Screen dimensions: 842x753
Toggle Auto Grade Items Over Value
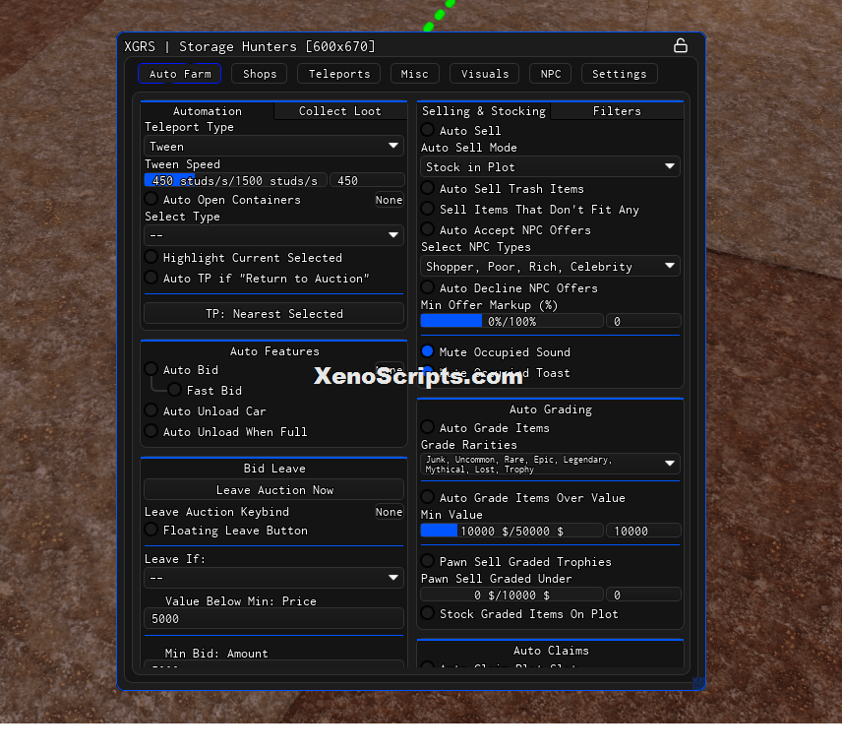(x=428, y=497)
